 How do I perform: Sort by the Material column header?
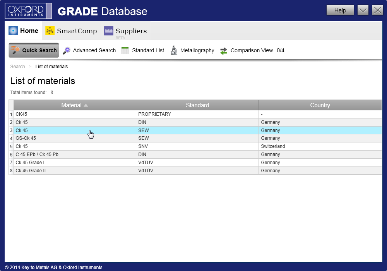pyautogui.click(x=75, y=105)
